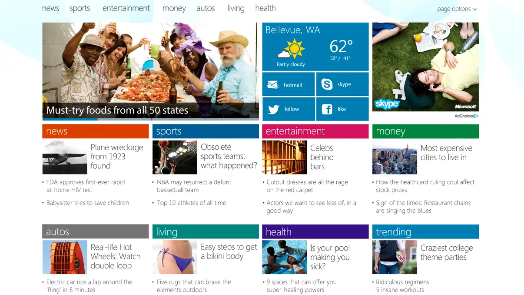Open the Hot Wheels loop thumbnail
The image size is (524, 295).
pos(64,257)
